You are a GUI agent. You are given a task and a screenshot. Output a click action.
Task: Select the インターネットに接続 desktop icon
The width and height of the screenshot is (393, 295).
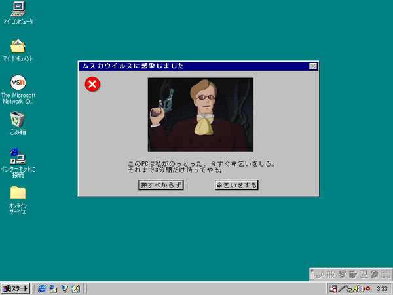[18, 163]
